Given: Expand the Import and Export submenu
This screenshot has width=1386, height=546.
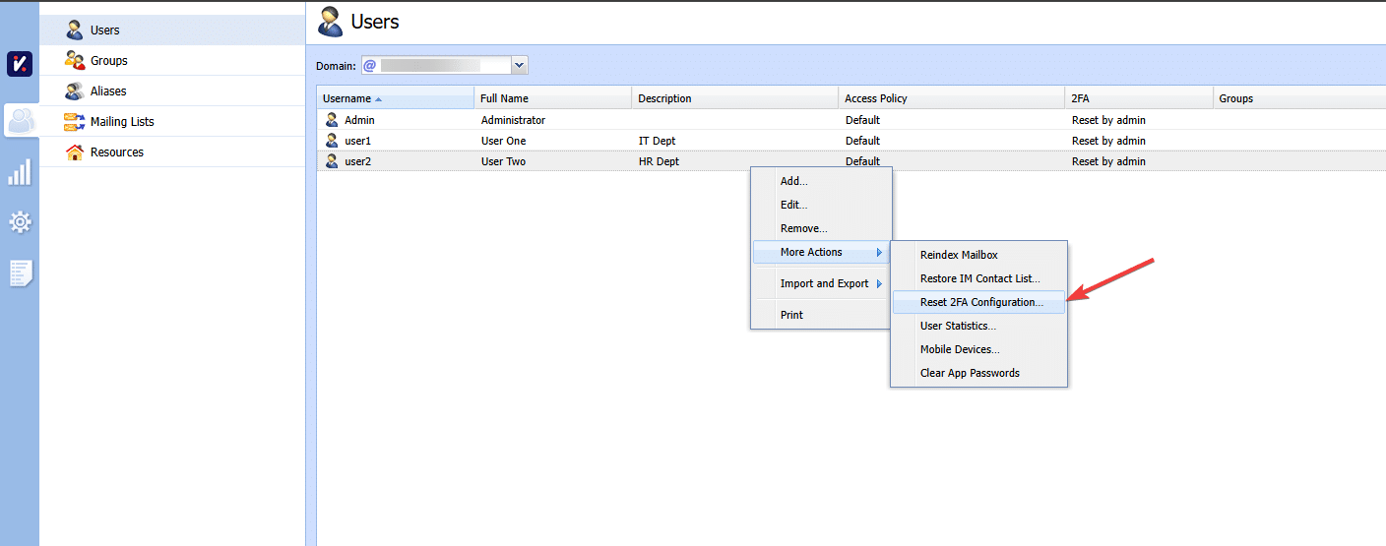Looking at the screenshot, I should coord(823,284).
